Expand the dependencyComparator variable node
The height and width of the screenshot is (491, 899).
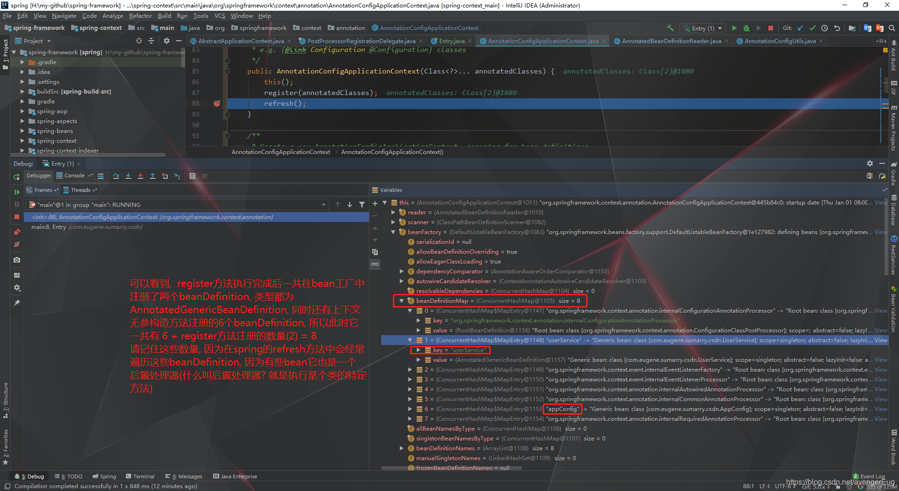tap(401, 271)
